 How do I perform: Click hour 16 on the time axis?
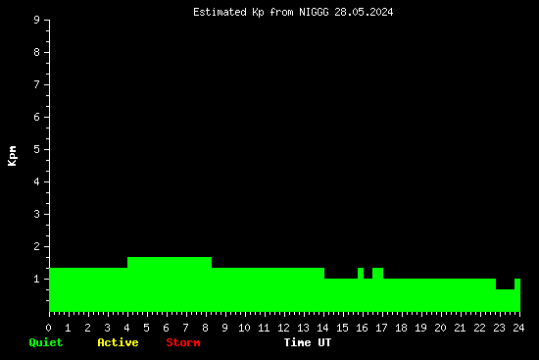tap(362, 328)
